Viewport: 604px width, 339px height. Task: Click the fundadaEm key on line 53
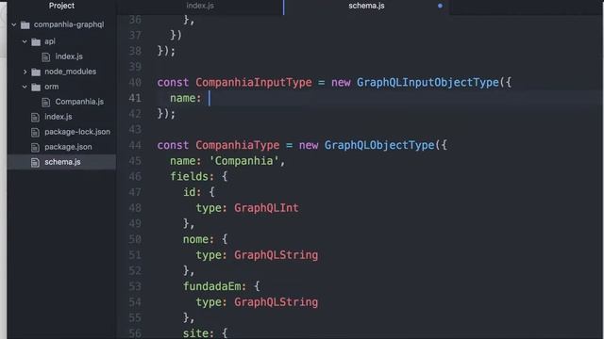(211, 286)
